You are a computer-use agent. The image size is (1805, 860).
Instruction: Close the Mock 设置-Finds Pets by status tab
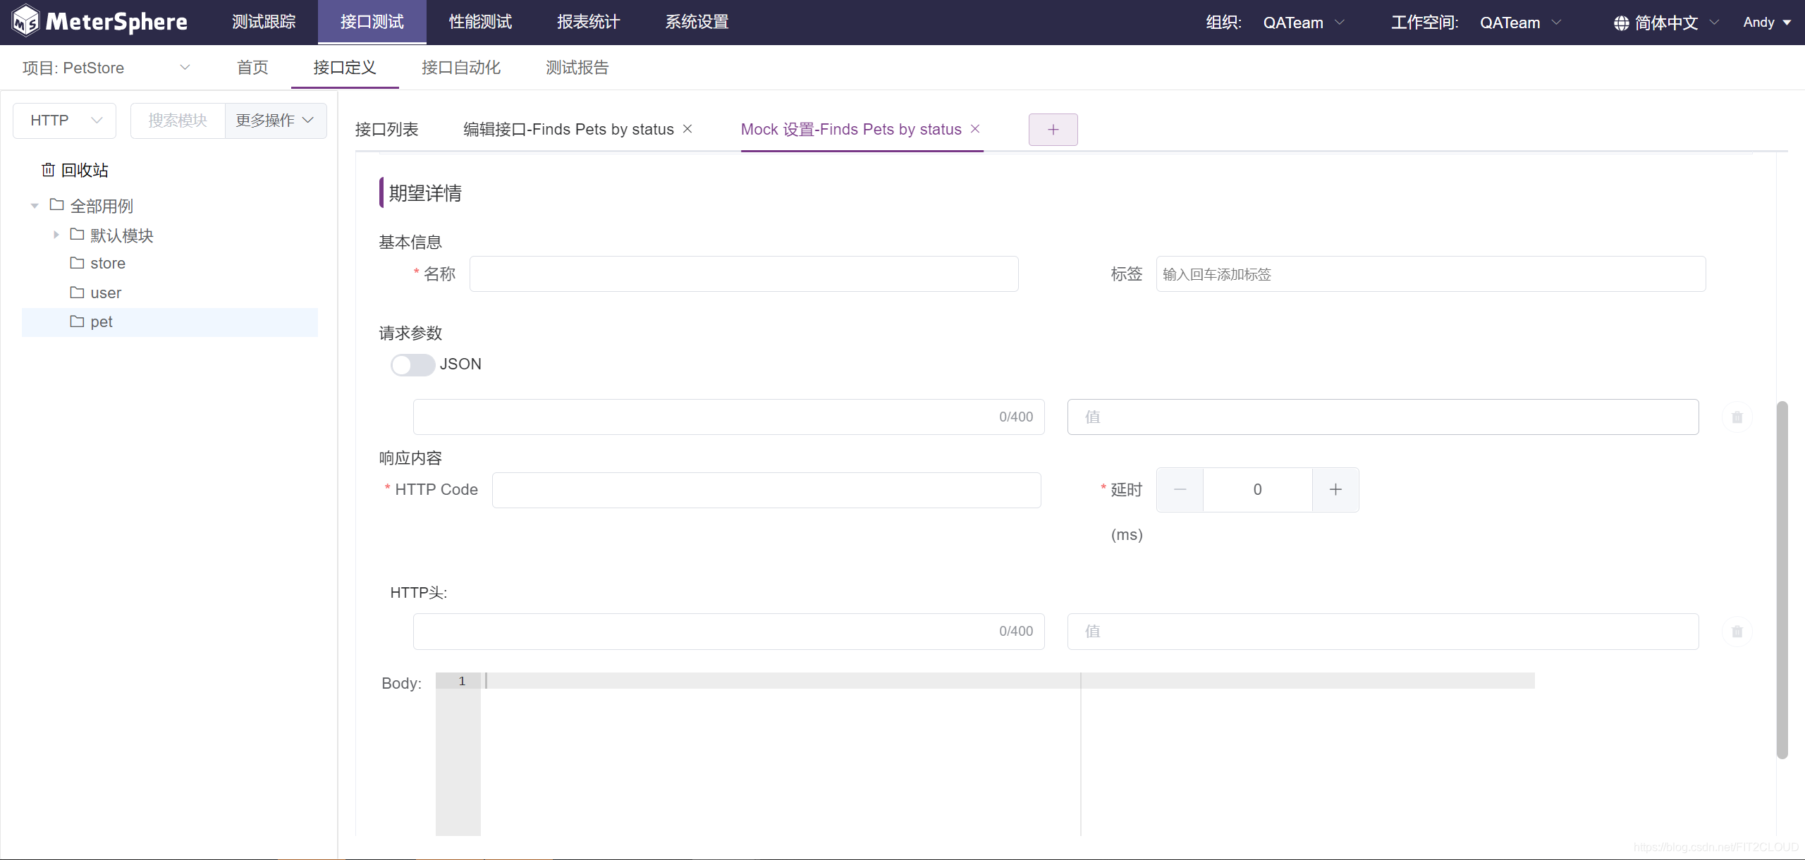tap(975, 129)
